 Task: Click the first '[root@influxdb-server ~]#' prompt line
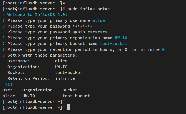pos(34,3)
